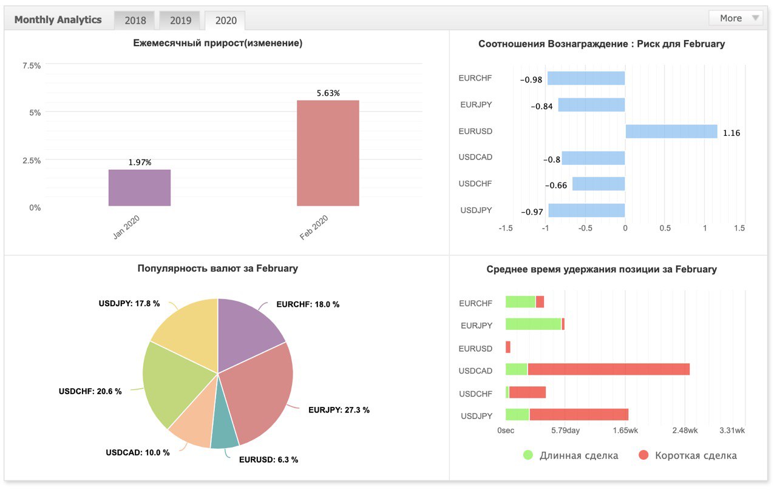Click EURJPY green long-trade holding bar

tap(534, 324)
